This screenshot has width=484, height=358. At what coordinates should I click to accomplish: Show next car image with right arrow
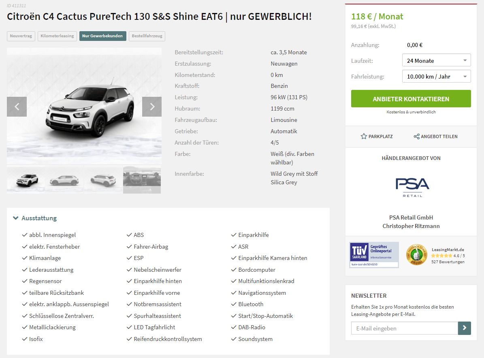point(152,107)
